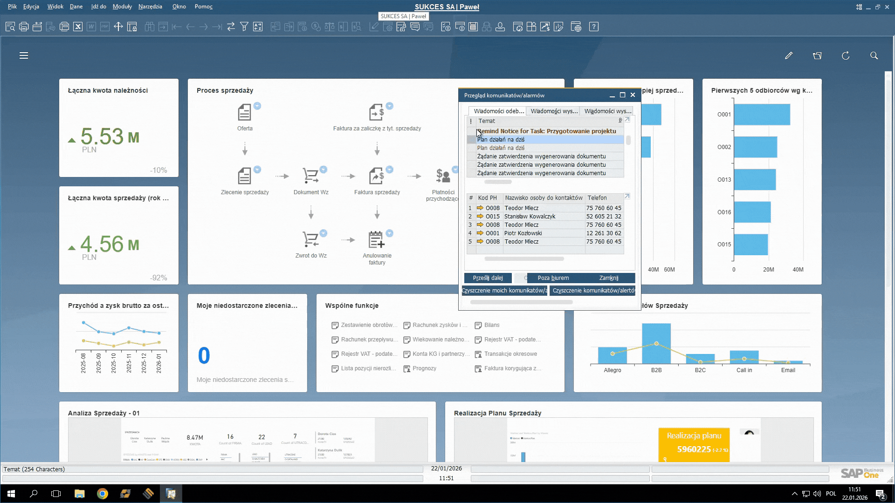Open Chrome from the Windows taskbar
Image resolution: width=895 pixels, height=503 pixels.
pos(103,494)
